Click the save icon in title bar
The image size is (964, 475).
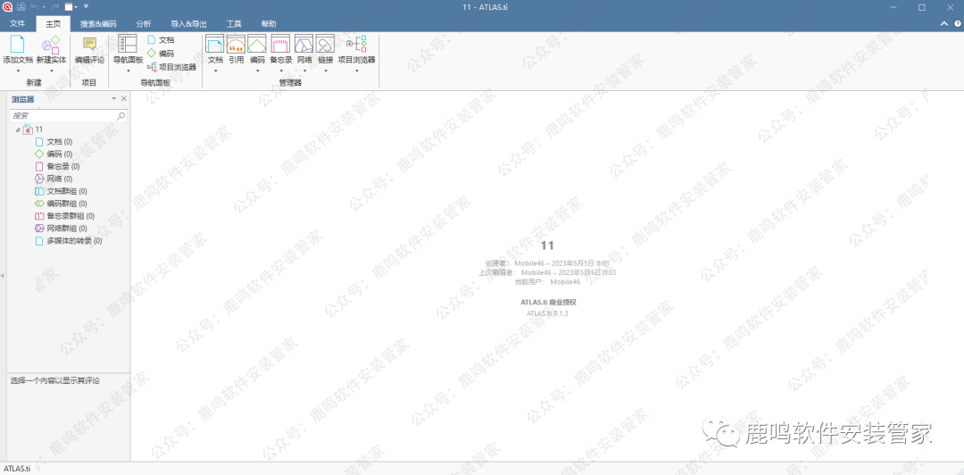coord(21,6)
